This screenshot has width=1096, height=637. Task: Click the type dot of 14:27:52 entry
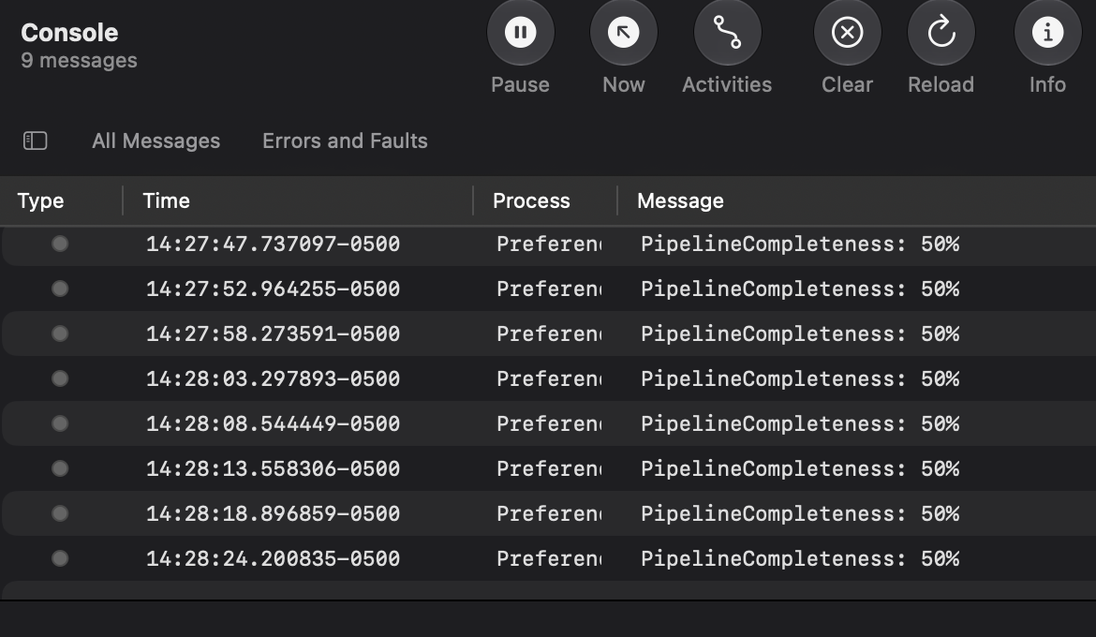click(60, 289)
